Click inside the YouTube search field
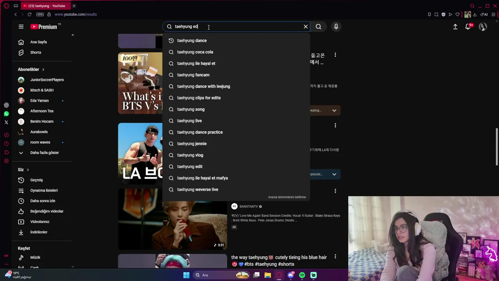 coord(236,27)
